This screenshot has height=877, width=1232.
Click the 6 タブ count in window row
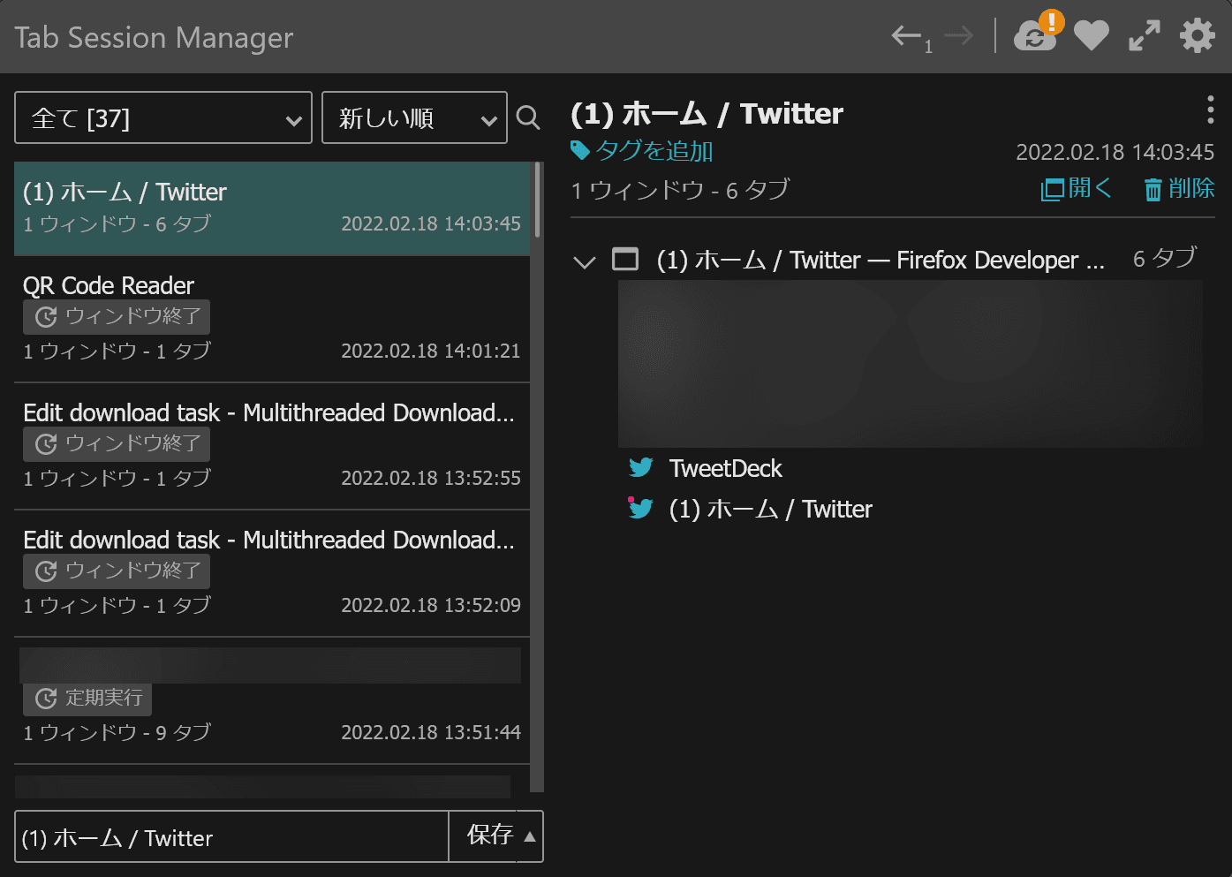(1165, 258)
